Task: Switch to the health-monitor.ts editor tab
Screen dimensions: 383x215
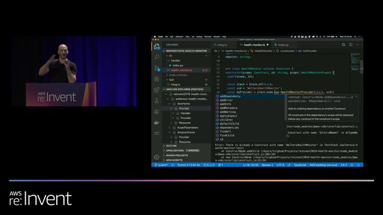Action: (x=254, y=45)
